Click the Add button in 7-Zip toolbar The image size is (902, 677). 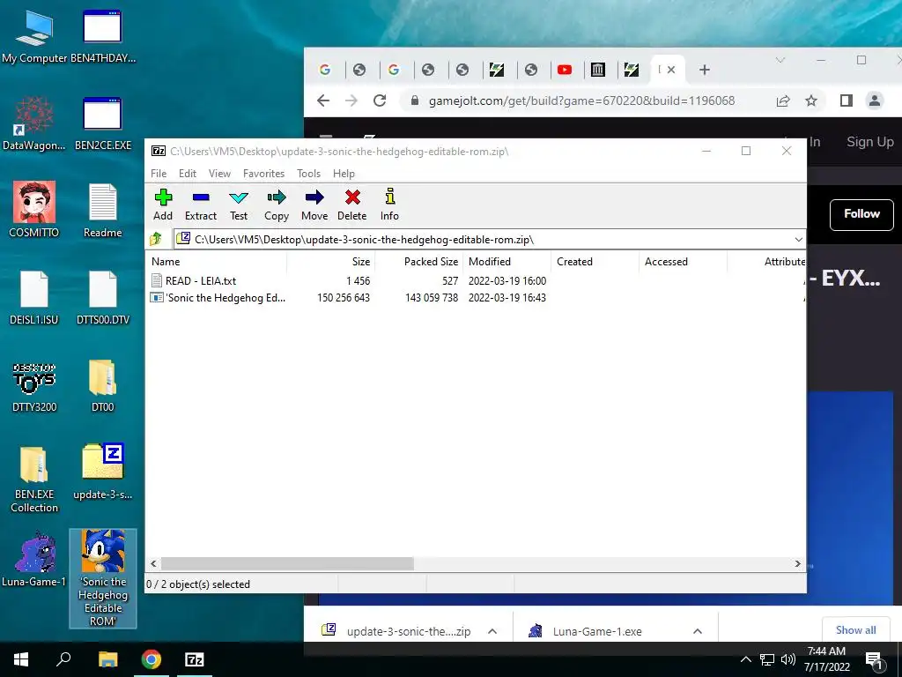tap(163, 205)
